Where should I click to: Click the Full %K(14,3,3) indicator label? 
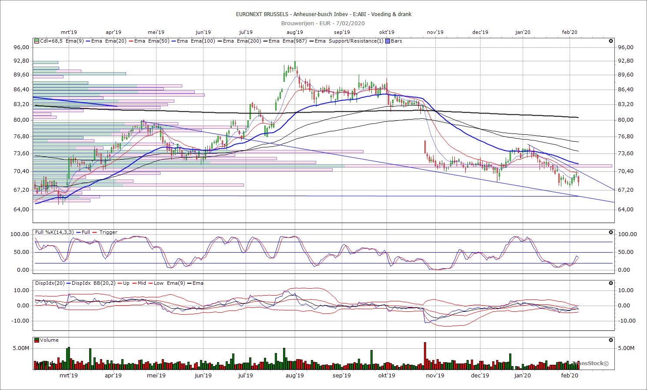[55, 232]
